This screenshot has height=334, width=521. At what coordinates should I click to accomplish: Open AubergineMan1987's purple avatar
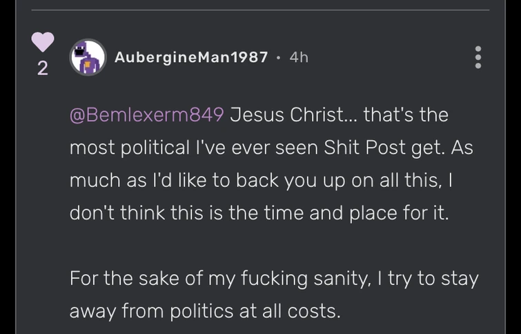point(88,58)
